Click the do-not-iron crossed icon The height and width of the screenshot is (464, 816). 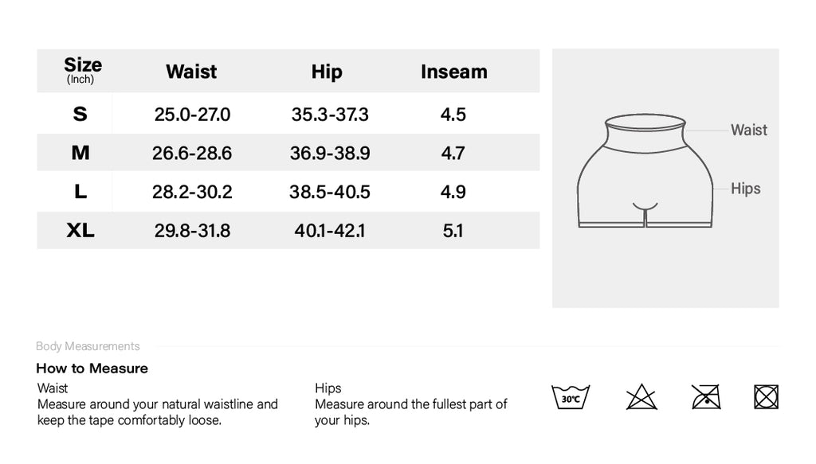pyautogui.click(x=706, y=397)
